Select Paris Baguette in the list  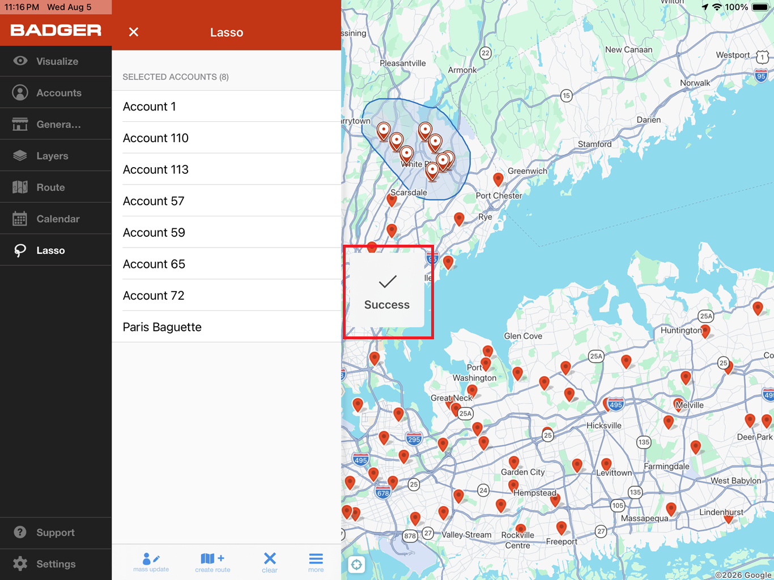pos(227,327)
